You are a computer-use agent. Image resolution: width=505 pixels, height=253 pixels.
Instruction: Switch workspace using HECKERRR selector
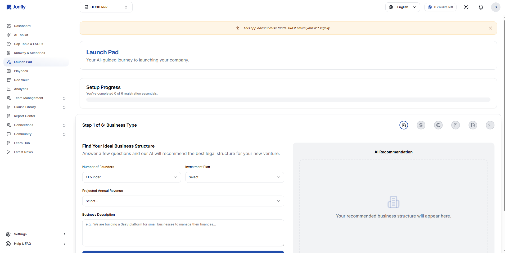point(106,7)
